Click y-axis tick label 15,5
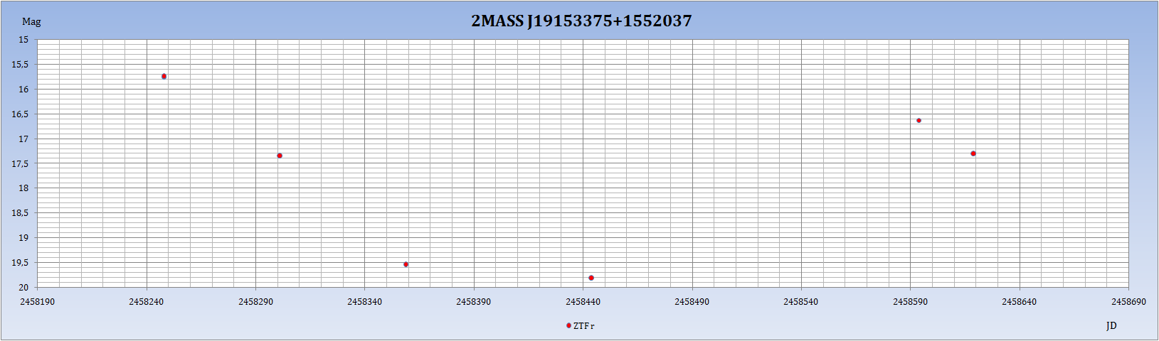The height and width of the screenshot is (341, 1159). click(x=20, y=65)
